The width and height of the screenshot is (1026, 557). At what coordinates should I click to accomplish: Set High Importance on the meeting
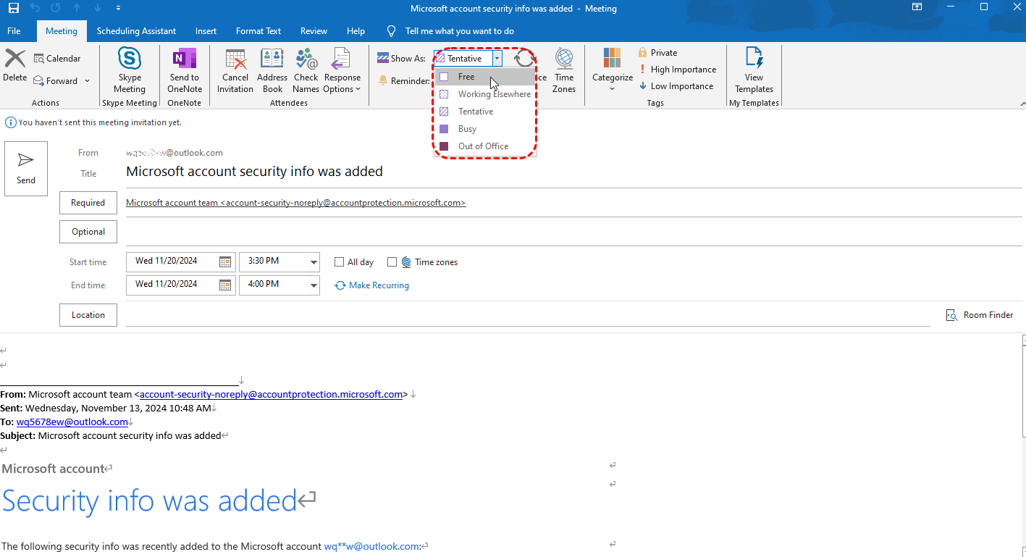(678, 70)
